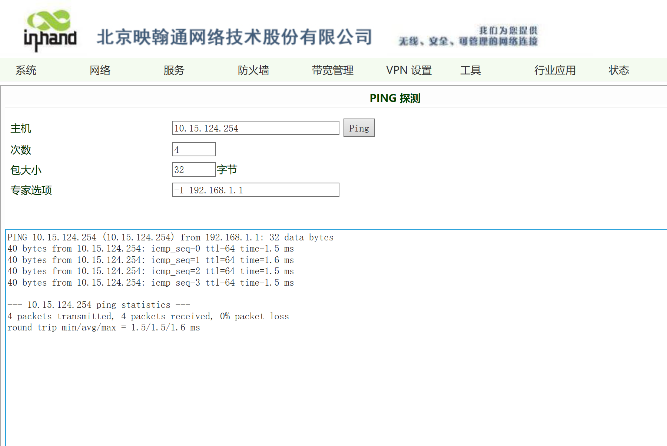This screenshot has width=667, height=446.
Task: Click the 字节 label next to packet size
Action: click(228, 169)
